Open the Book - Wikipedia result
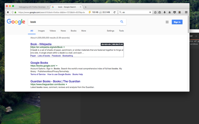Screen dimensions: 199x124 pos(41,44)
